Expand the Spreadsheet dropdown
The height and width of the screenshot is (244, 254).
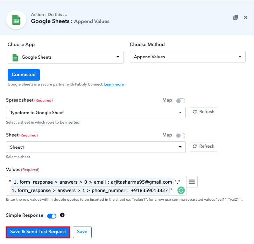pyautogui.click(x=96, y=112)
